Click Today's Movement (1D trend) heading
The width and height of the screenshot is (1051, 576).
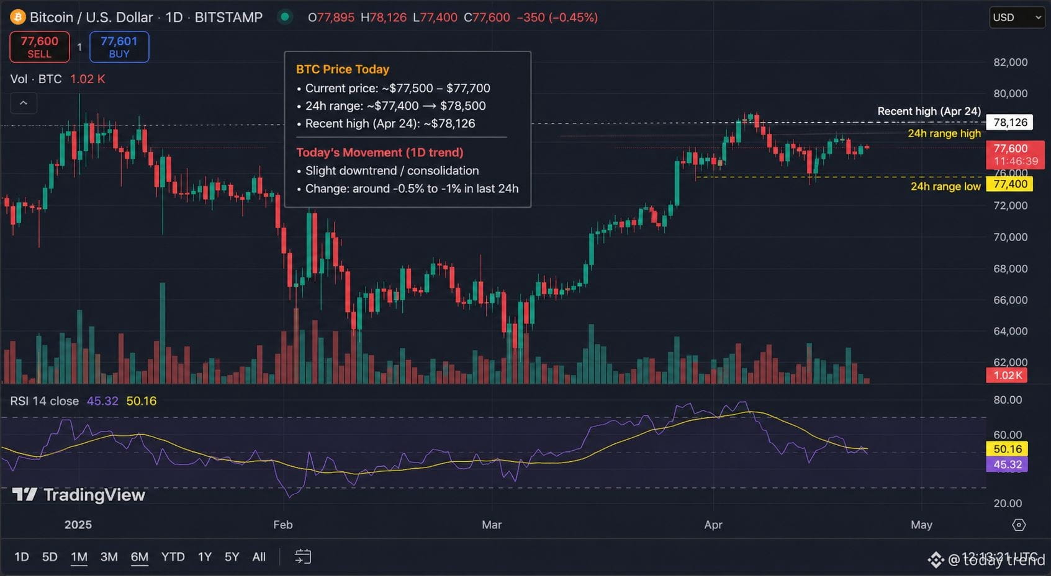tap(380, 153)
